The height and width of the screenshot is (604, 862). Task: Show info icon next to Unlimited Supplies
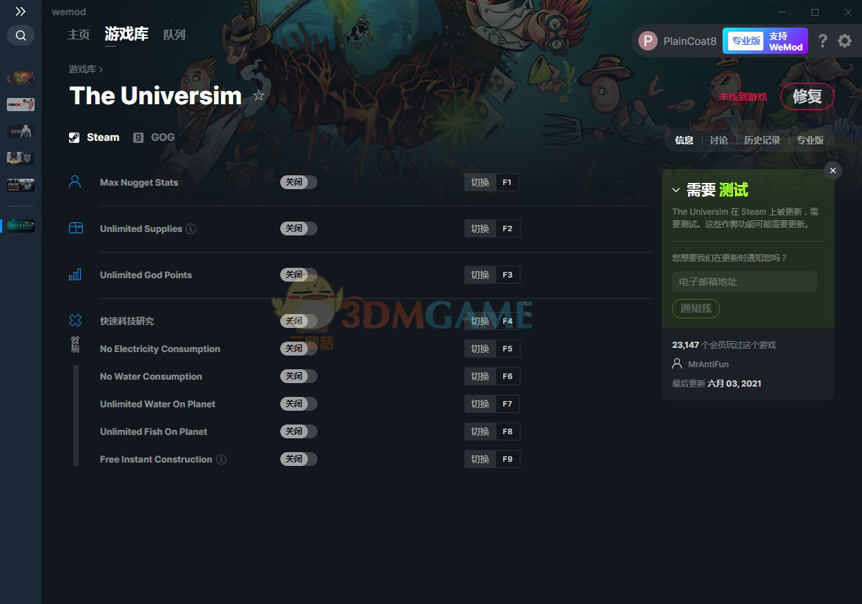click(191, 228)
